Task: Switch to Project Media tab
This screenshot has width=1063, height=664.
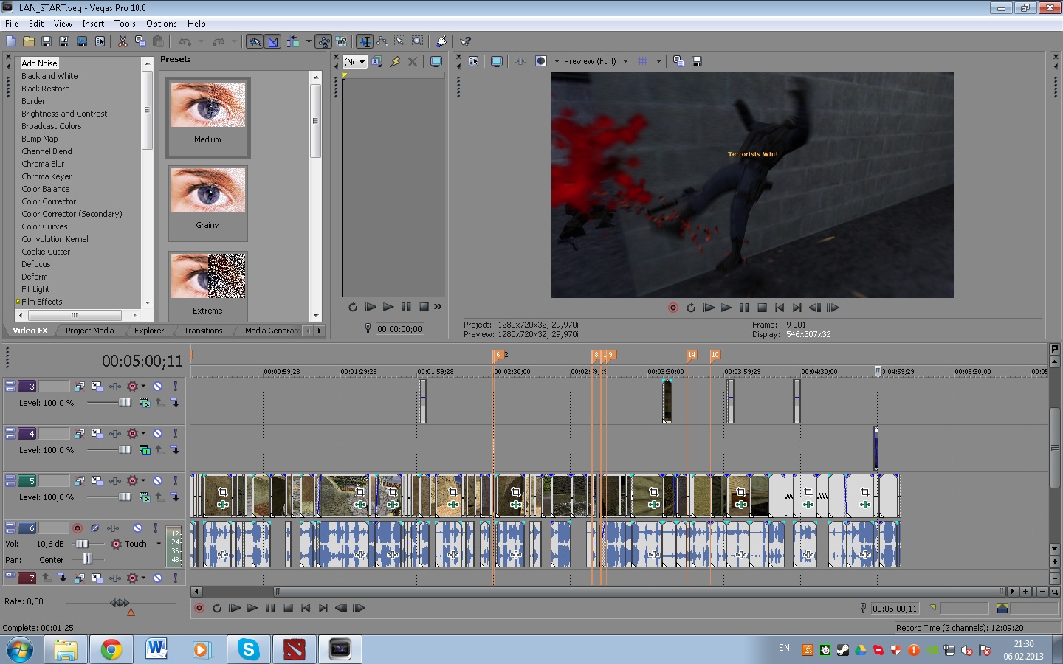Action: 89,331
